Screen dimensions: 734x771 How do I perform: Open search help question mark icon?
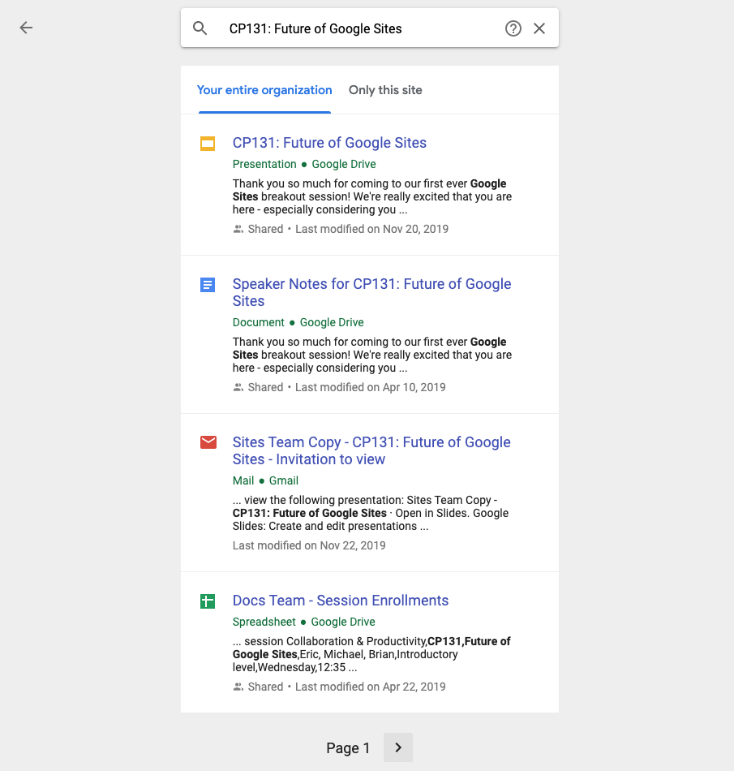(513, 28)
